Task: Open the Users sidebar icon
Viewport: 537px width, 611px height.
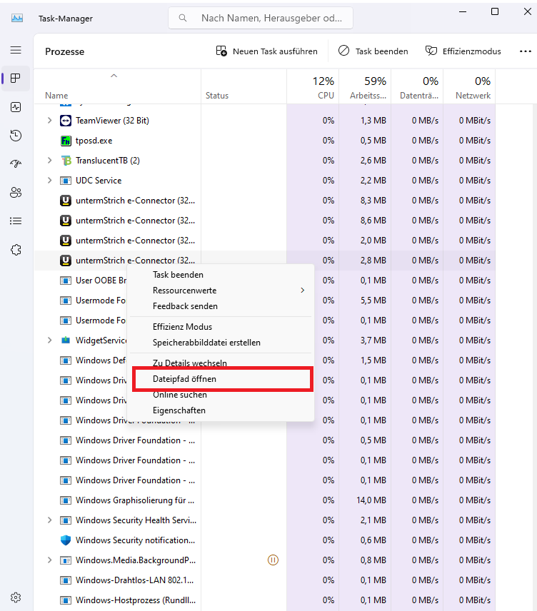Action: pyautogui.click(x=16, y=193)
